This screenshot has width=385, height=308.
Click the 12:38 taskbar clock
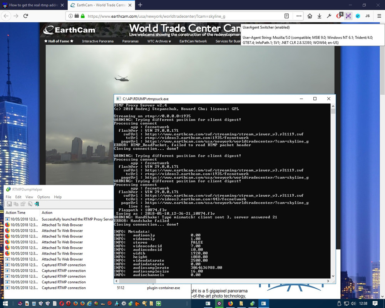[x=363, y=304]
